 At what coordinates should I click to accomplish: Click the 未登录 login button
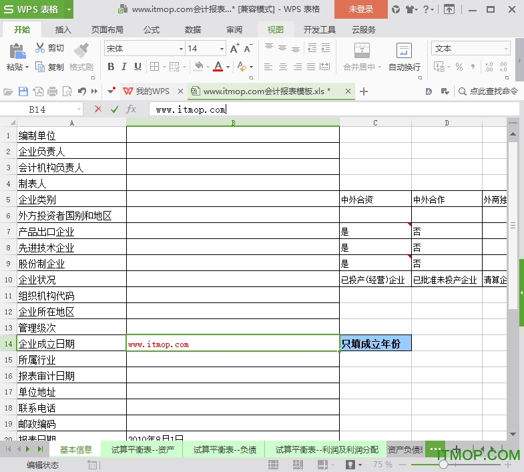point(361,9)
